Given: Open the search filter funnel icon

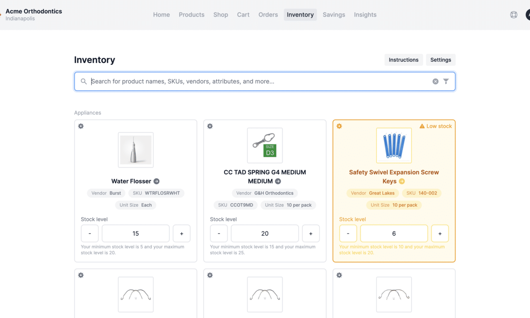Looking at the screenshot, I should (446, 82).
